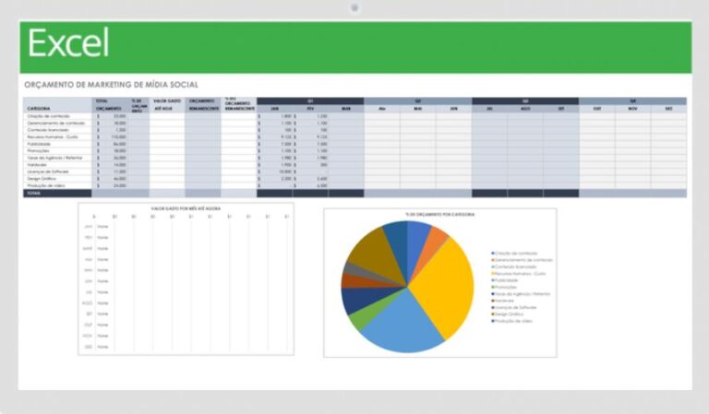The image size is (709, 414).
Task: Click 'Gerenciamento de conteúdo' row label in table
Action: [55, 124]
